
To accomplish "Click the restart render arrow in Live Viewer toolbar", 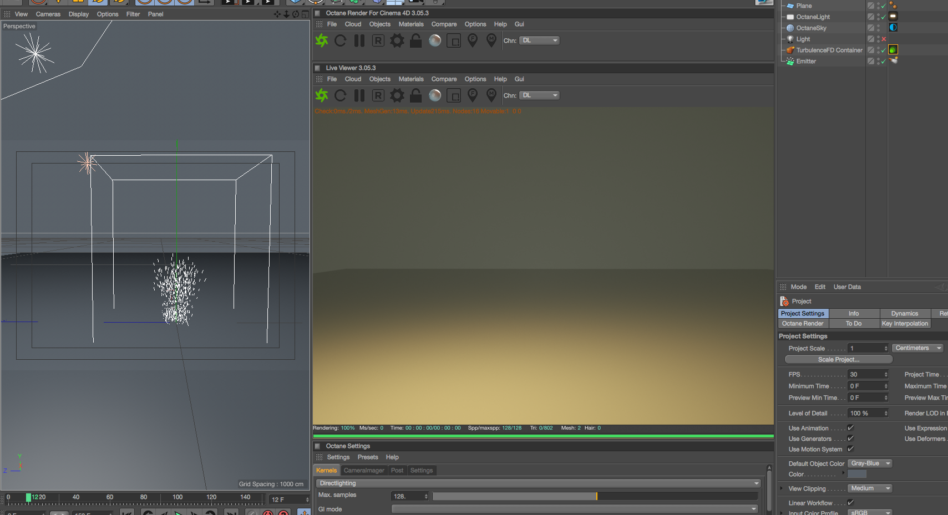I will click(341, 95).
